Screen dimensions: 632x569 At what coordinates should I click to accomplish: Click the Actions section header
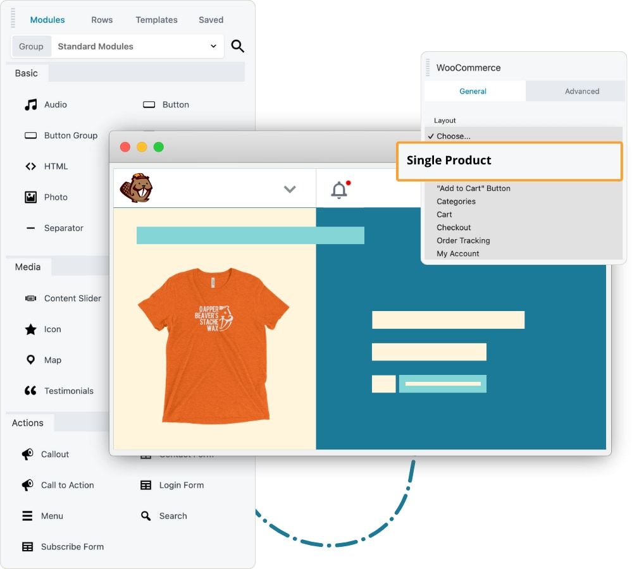pyautogui.click(x=27, y=423)
